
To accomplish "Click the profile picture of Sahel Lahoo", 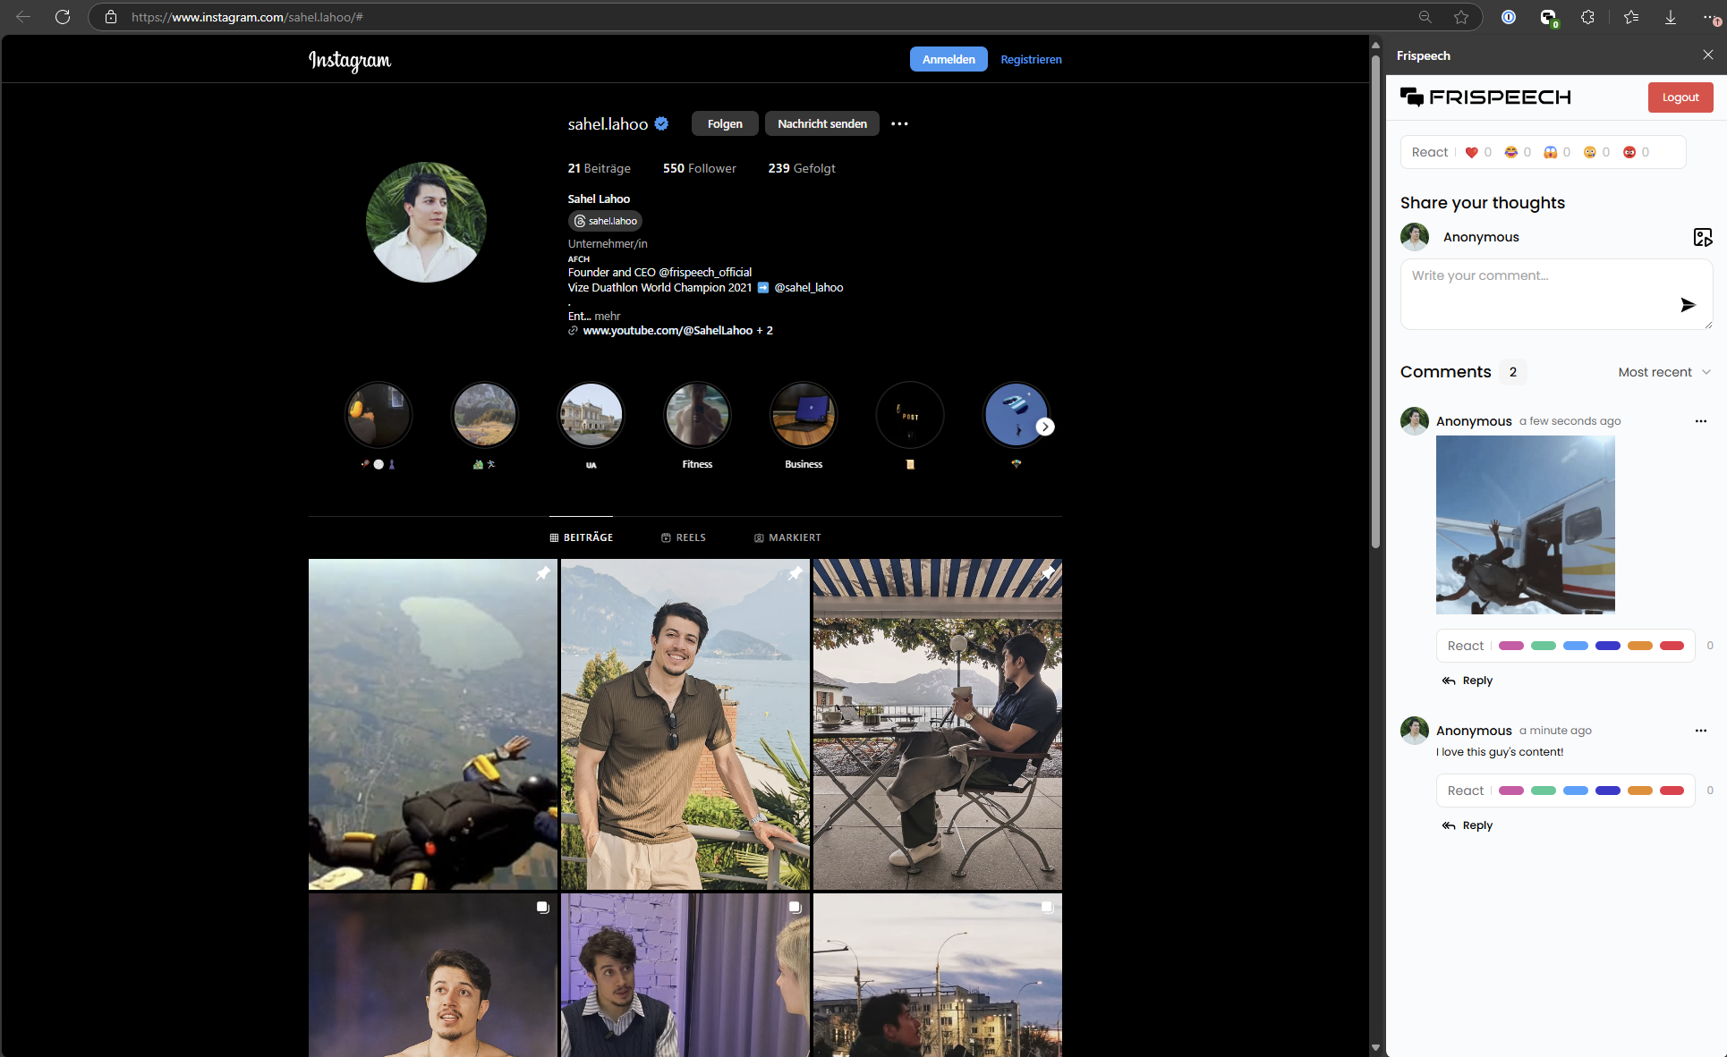I will 426,222.
